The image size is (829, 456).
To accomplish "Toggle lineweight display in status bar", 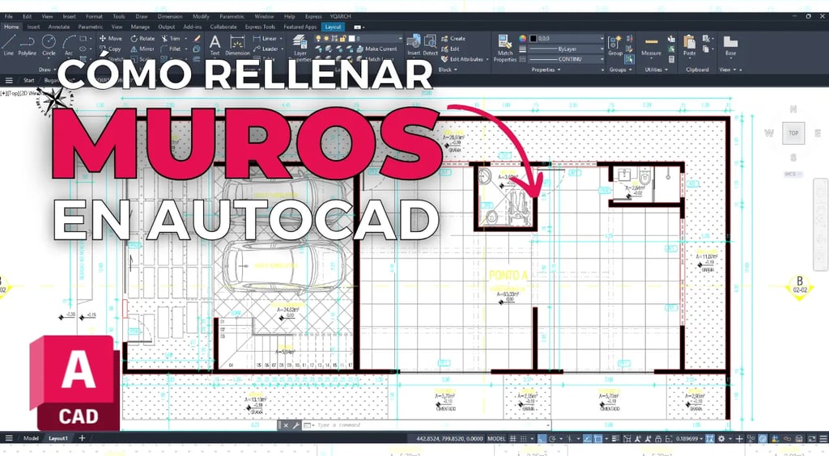I will 615,438.
